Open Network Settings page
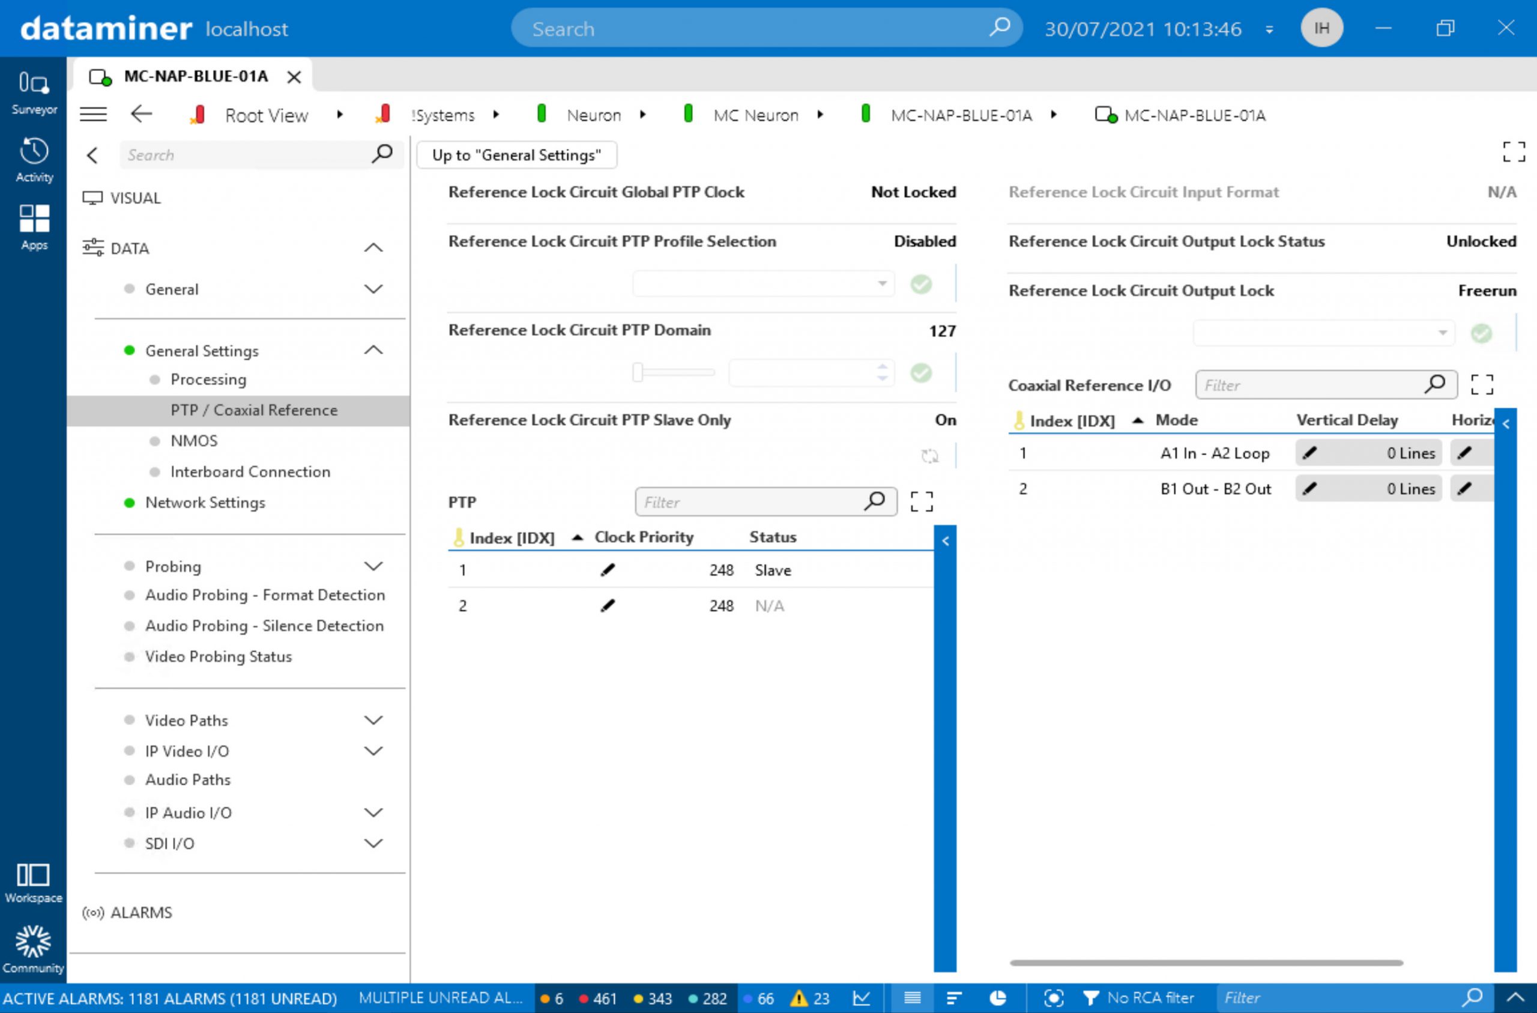This screenshot has height=1013, width=1537. [x=205, y=503]
